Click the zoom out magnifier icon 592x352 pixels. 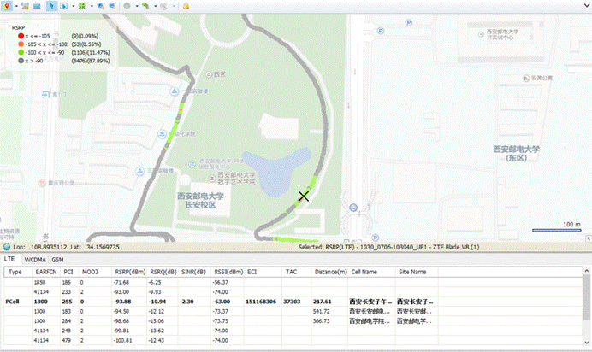click(x=112, y=6)
